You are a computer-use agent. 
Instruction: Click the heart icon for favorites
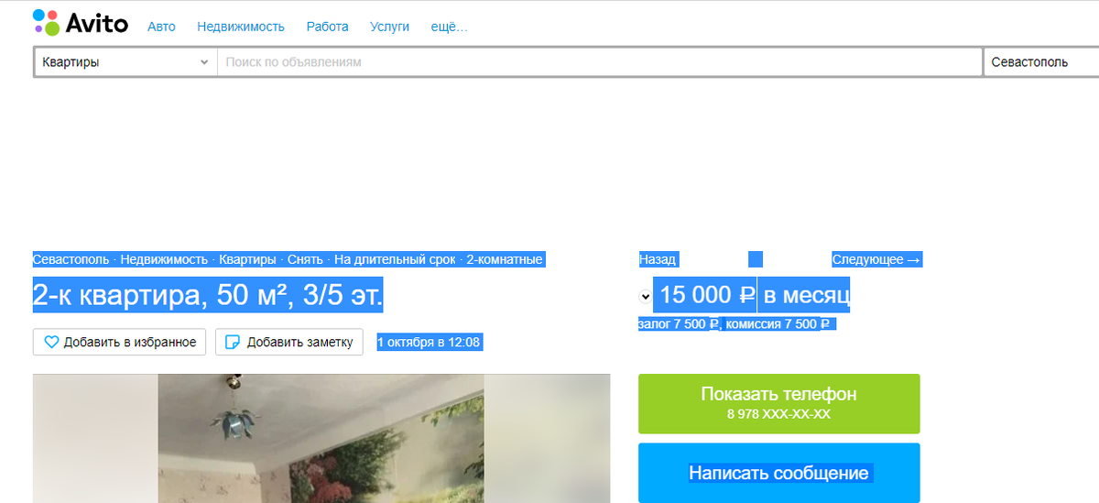pyautogui.click(x=51, y=342)
